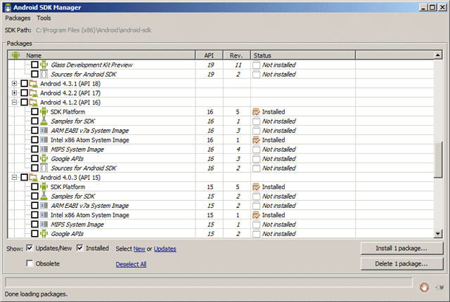The image size is (450, 302).
Task: Click the MIPS System Image icon, API 16
Action: pyautogui.click(x=44, y=150)
